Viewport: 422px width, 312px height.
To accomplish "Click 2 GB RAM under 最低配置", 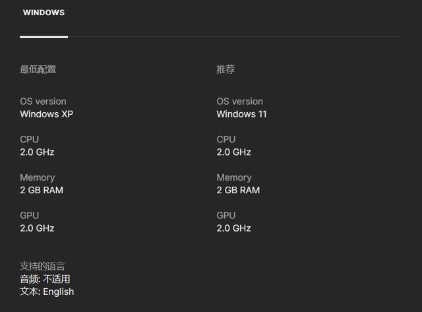I will [x=42, y=190].
